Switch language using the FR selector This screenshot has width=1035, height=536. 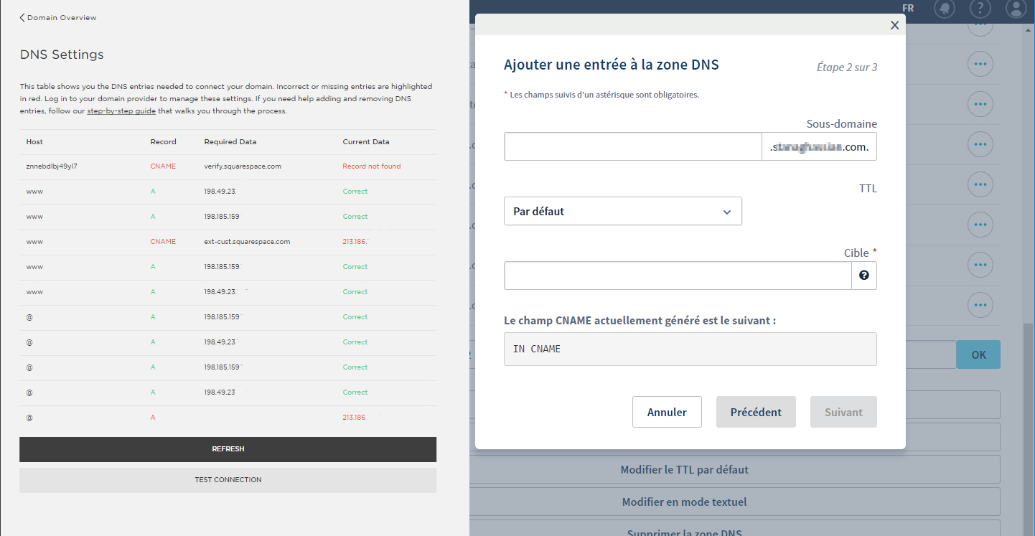click(x=908, y=8)
